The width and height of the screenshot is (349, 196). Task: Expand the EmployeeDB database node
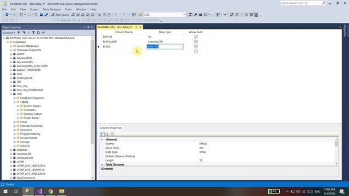[x=11, y=78]
